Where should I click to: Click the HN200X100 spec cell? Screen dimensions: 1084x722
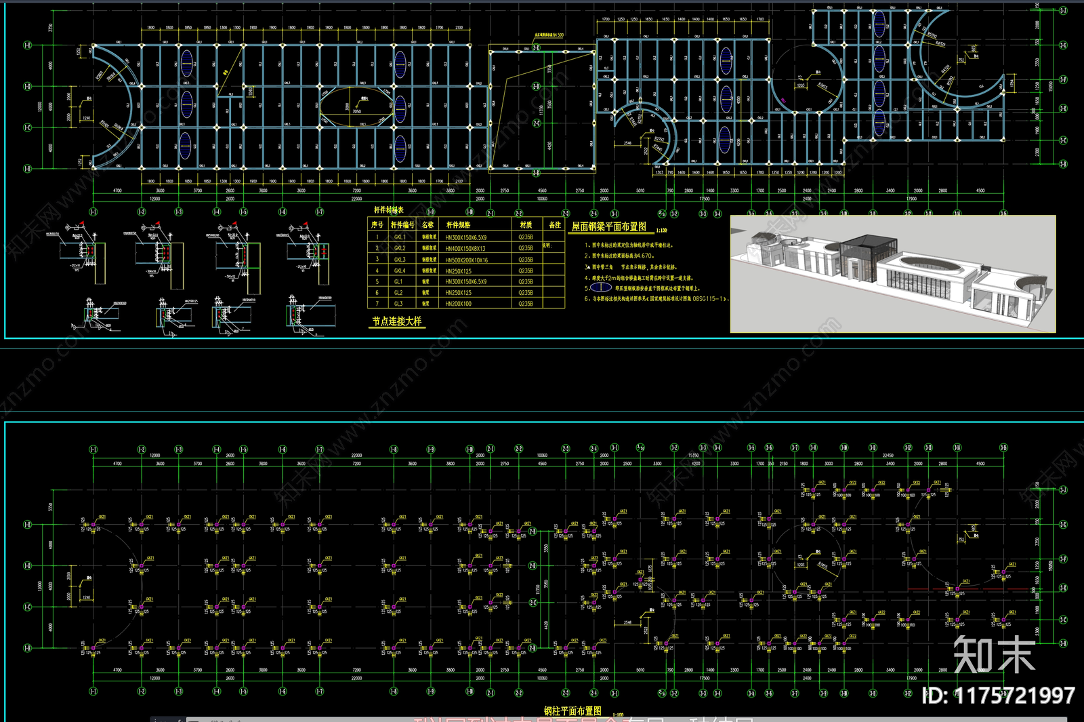click(x=459, y=304)
